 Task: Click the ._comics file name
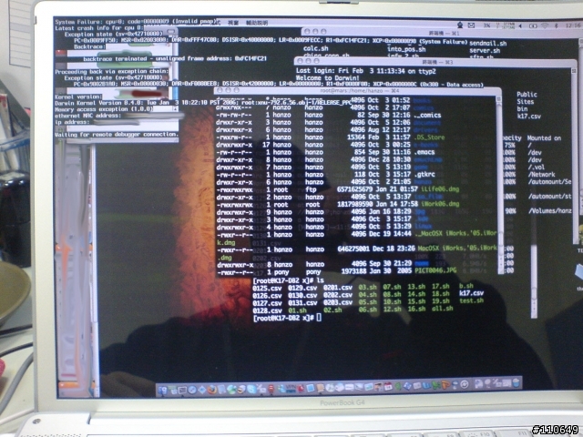(x=427, y=116)
